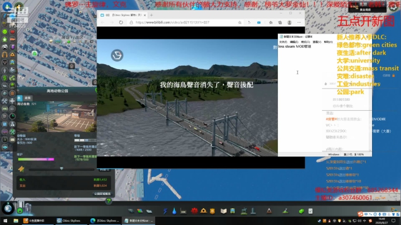Click the globe icon at bottom left
The image size is (401, 225).
[8, 208]
